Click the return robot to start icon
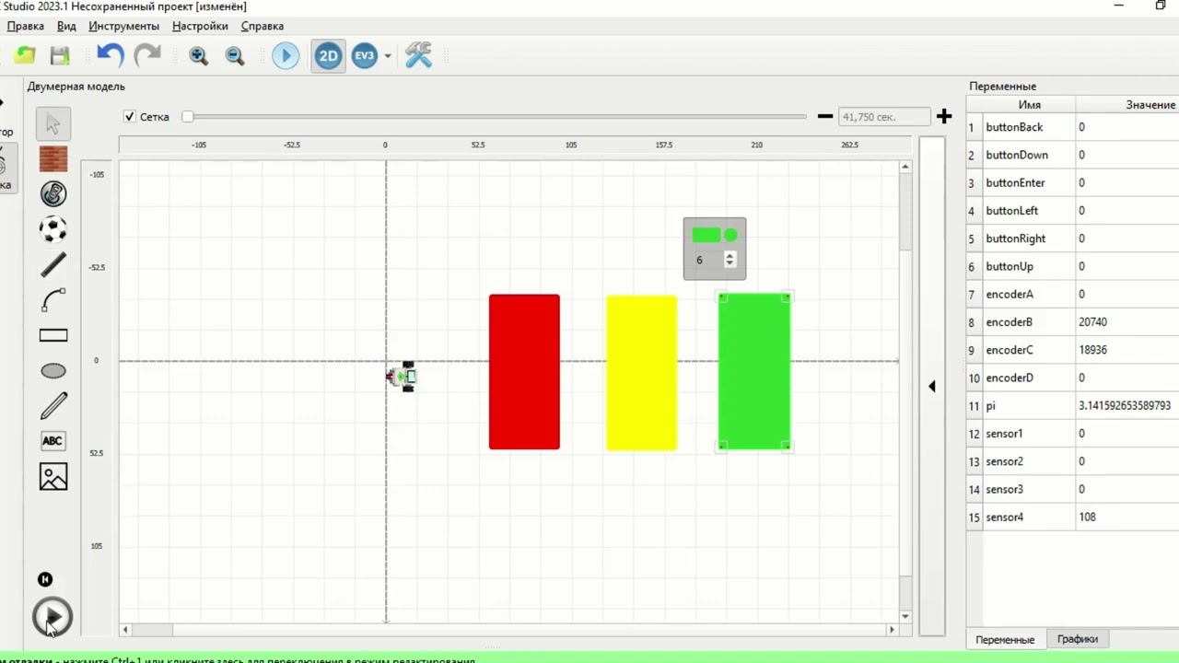The image size is (1179, 663). pyautogui.click(x=45, y=579)
